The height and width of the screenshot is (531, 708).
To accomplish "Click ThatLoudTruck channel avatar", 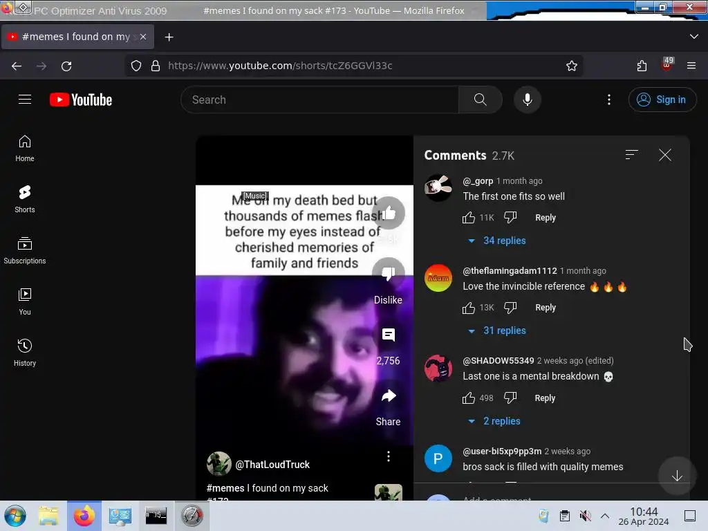I will point(219,464).
